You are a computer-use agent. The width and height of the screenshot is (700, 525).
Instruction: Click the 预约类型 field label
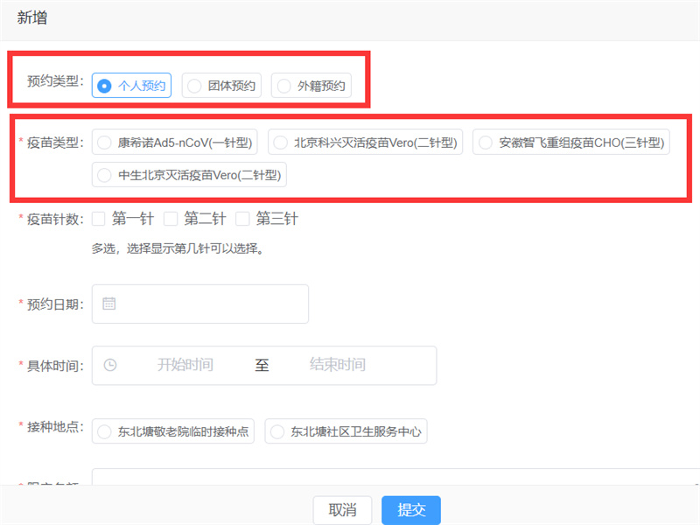[x=55, y=81]
